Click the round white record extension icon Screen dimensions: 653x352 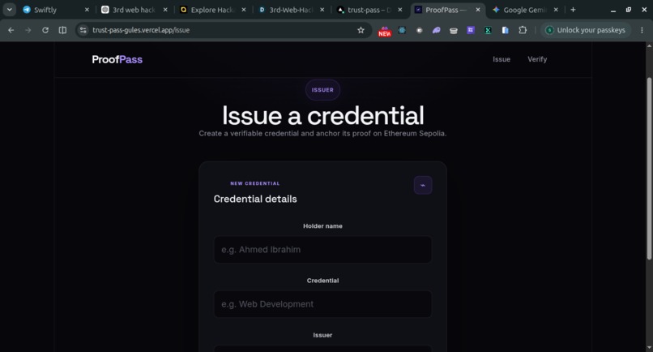[x=420, y=30]
